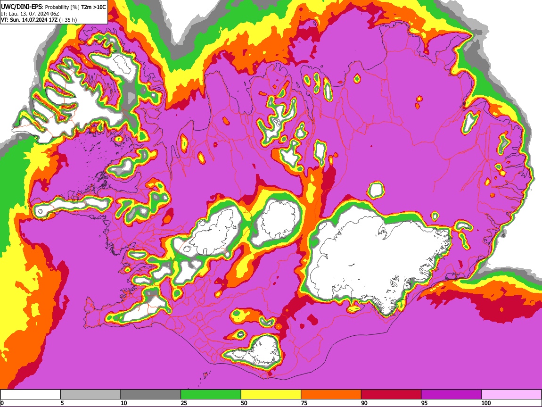Pick the crimson 90–95% legend swatch

pyautogui.click(x=391, y=395)
